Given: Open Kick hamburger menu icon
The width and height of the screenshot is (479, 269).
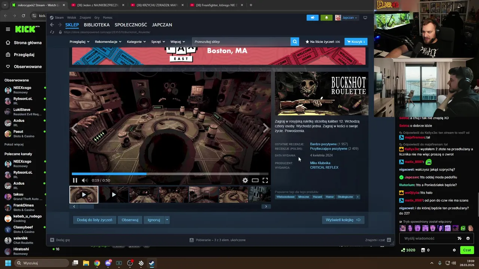Looking at the screenshot, I should click(8, 29).
